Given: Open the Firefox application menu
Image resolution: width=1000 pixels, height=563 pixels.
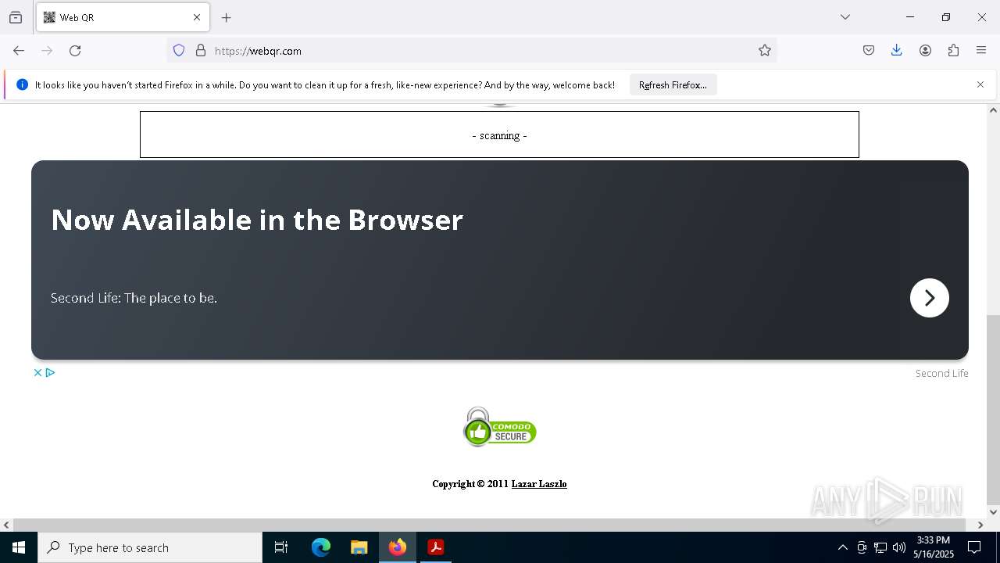Looking at the screenshot, I should click(x=981, y=51).
